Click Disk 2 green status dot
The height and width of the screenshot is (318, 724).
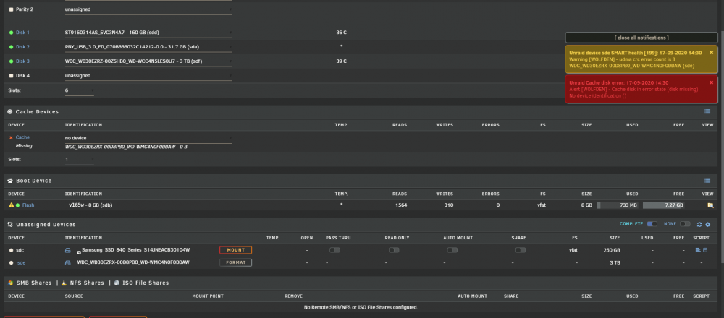(x=11, y=47)
